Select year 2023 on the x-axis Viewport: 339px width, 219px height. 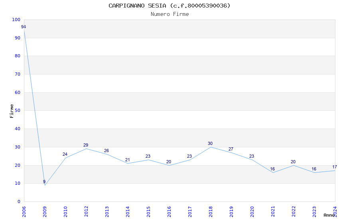tap(315, 212)
